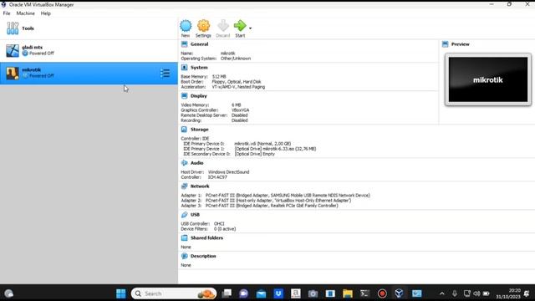Click the mikrotik VM OS icon

point(13,73)
